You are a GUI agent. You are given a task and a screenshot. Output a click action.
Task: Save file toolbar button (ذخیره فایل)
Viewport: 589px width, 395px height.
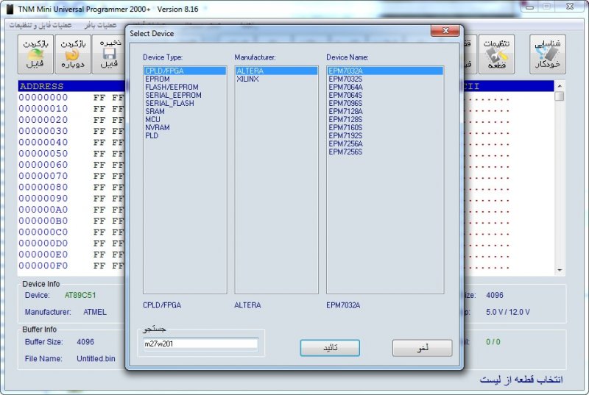click(x=109, y=54)
